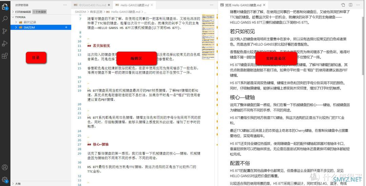
Task: Open the Explorer view in activity bar
Action: 5,6
